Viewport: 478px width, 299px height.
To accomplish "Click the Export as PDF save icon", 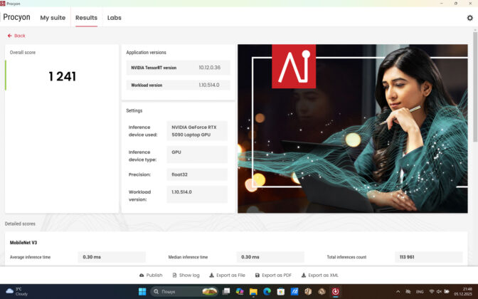I will tap(257, 276).
